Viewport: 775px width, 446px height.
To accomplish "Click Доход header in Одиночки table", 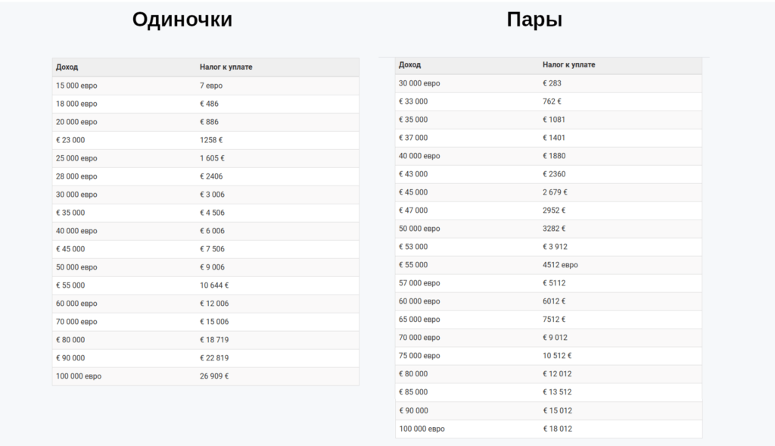I will 67,67.
